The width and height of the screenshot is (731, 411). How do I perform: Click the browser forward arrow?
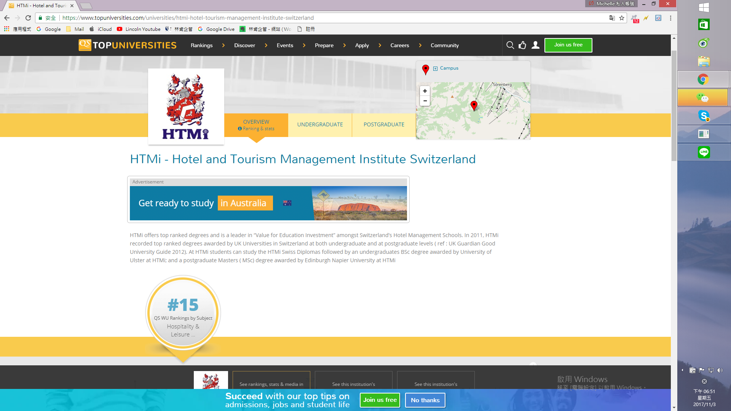tap(18, 18)
